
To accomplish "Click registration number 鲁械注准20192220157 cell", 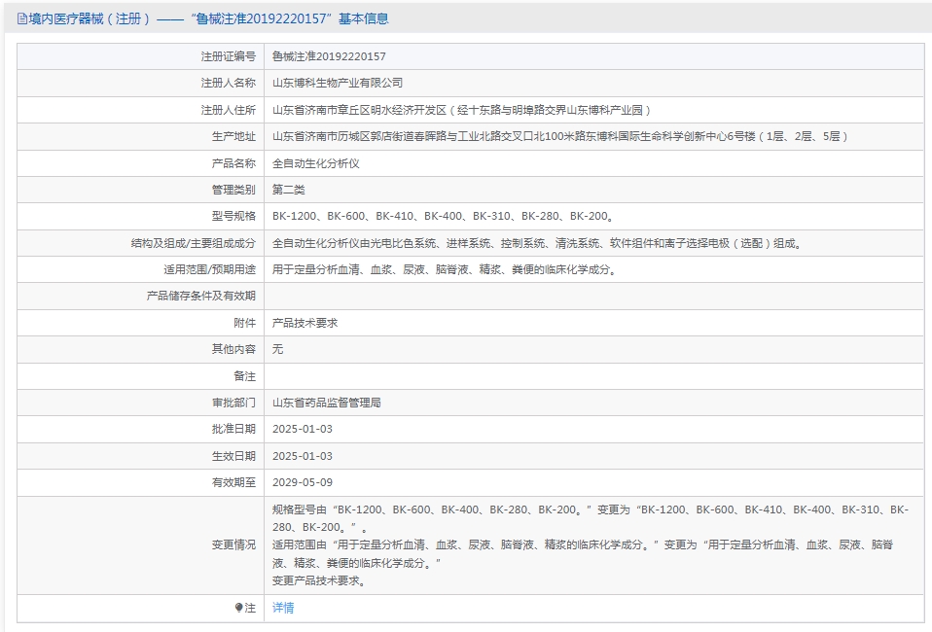I will coord(329,57).
